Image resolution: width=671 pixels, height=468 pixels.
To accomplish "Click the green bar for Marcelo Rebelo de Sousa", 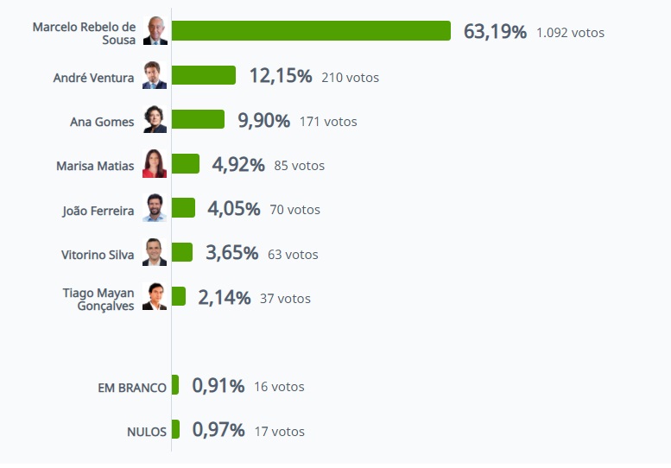I will [x=311, y=31].
